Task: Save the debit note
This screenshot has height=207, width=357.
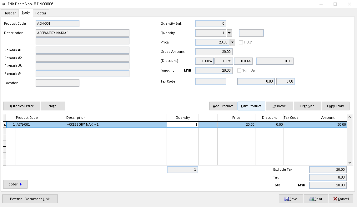Action: click(x=291, y=199)
